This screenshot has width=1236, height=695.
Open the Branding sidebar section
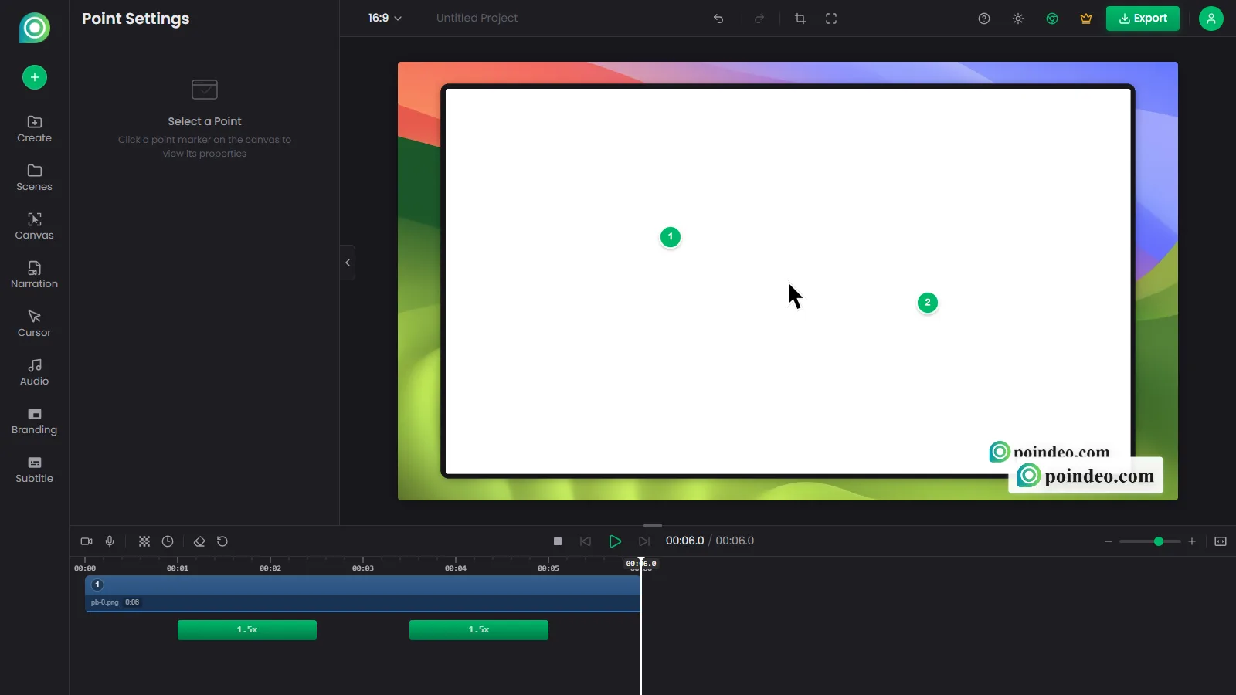point(35,421)
